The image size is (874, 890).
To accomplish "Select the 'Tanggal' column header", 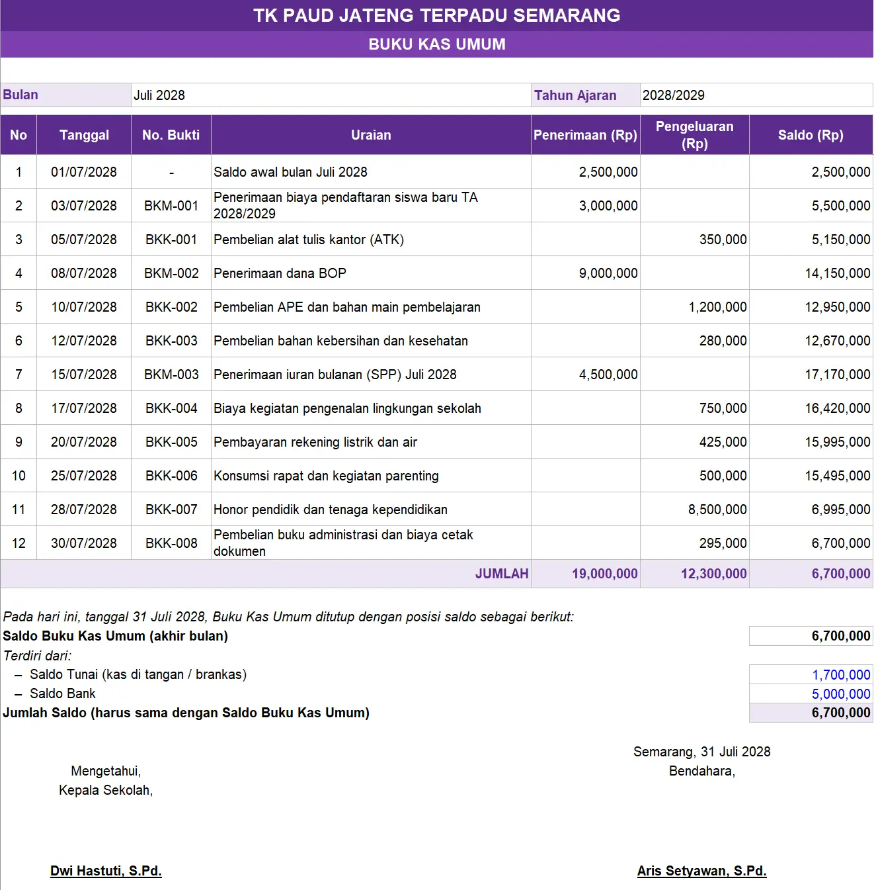I will coord(84,135).
